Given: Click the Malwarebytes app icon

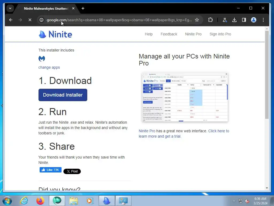Looking at the screenshot, I should pyautogui.click(x=41, y=59).
